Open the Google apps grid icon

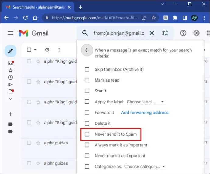point(208,33)
